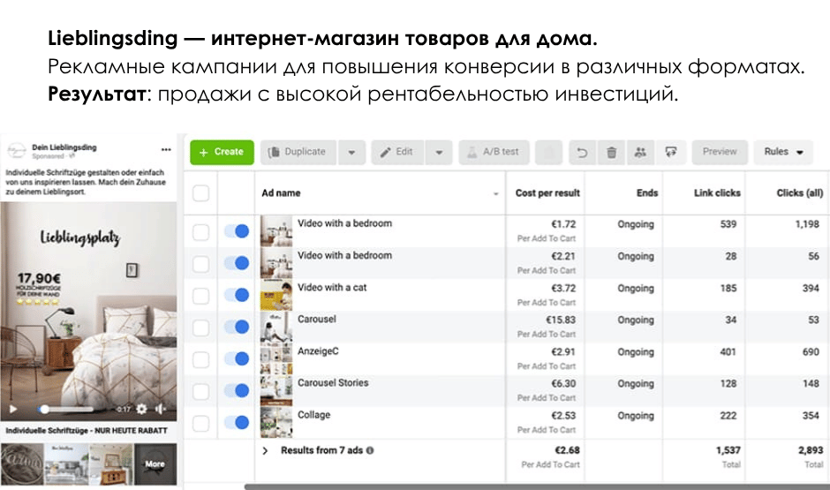Image resolution: width=830 pixels, height=490 pixels.
Task: Click the 2,893 total clicks value
Action: (811, 450)
